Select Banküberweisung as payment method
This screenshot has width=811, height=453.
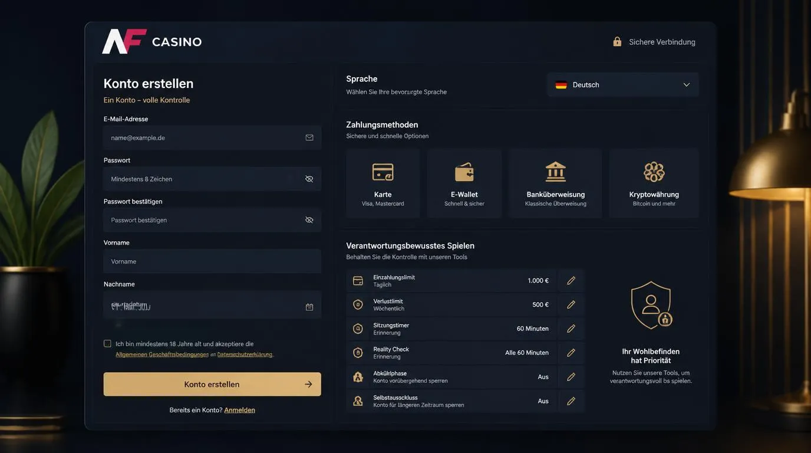(x=556, y=183)
